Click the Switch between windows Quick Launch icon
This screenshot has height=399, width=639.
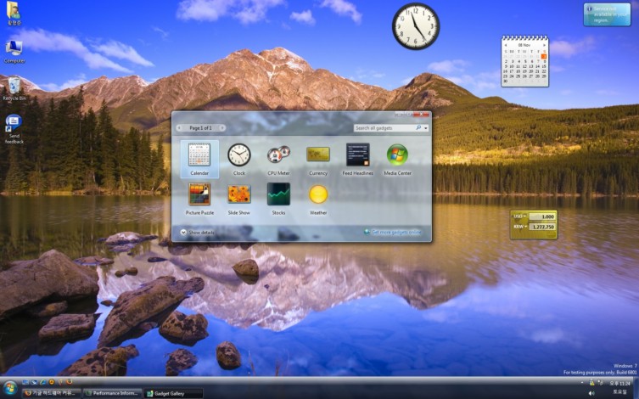(34, 382)
